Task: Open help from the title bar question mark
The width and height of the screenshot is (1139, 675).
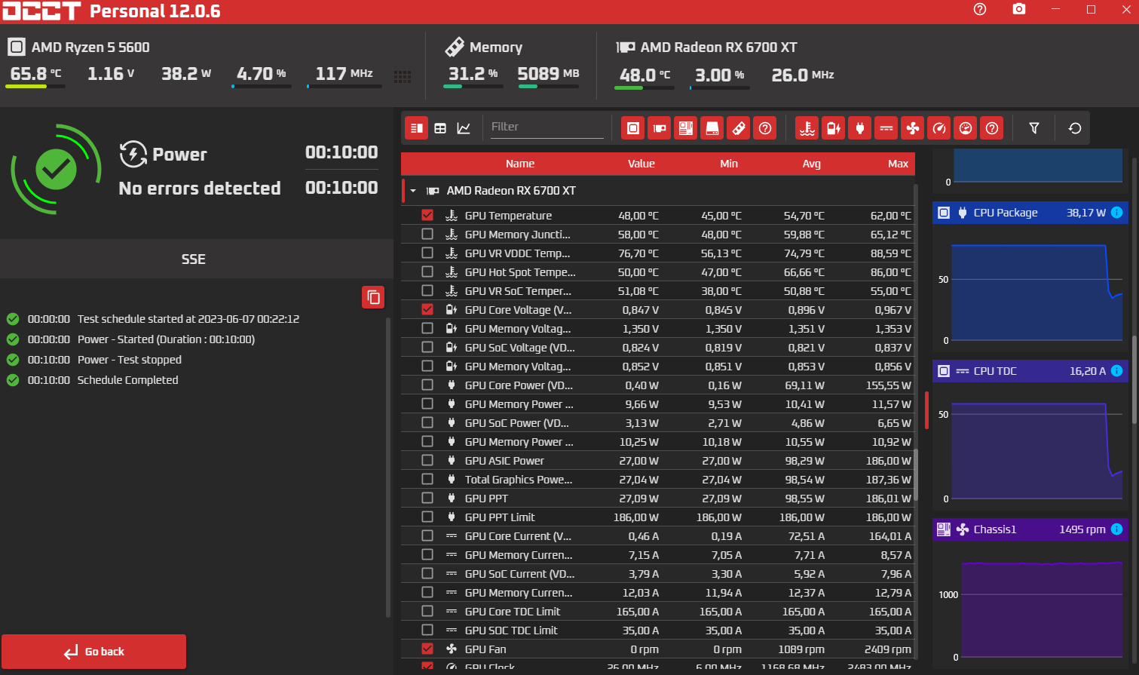Action: (980, 9)
